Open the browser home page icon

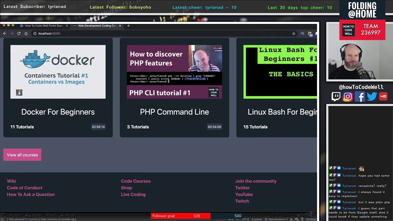point(26,33)
